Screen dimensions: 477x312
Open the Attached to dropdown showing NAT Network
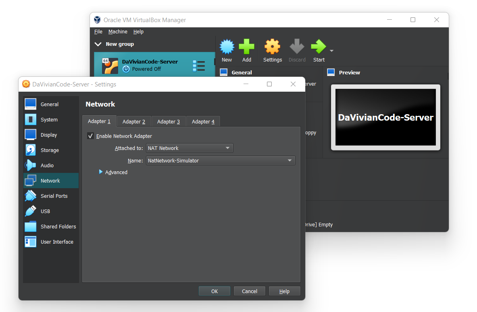190,148
